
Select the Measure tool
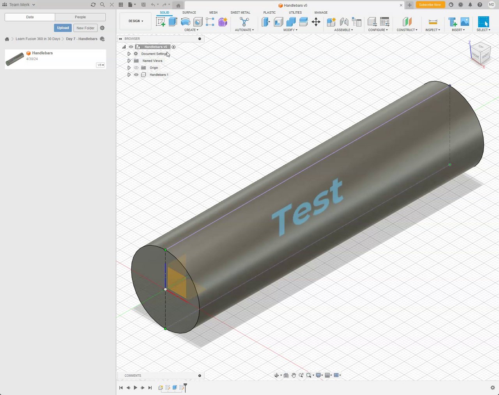433,22
